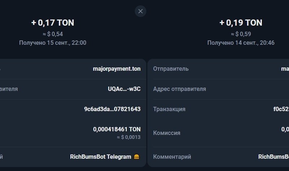
Task: Click the ≈ $ 0,54 fiat value
Action: point(53,34)
